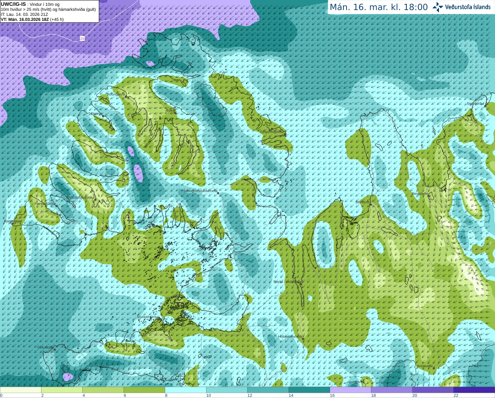Select the Hveravellir station label
Image resolution: width=495 pixels, height=398 pixels.
(x=425, y=366)
